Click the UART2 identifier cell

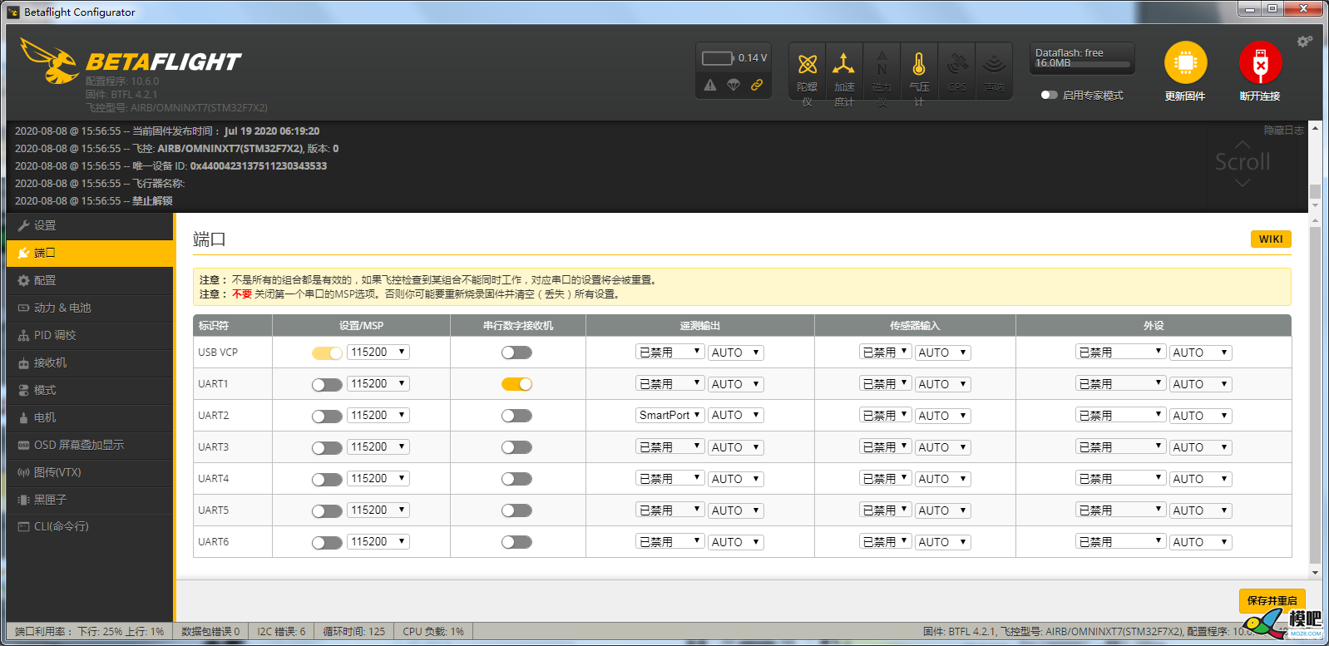coord(233,416)
